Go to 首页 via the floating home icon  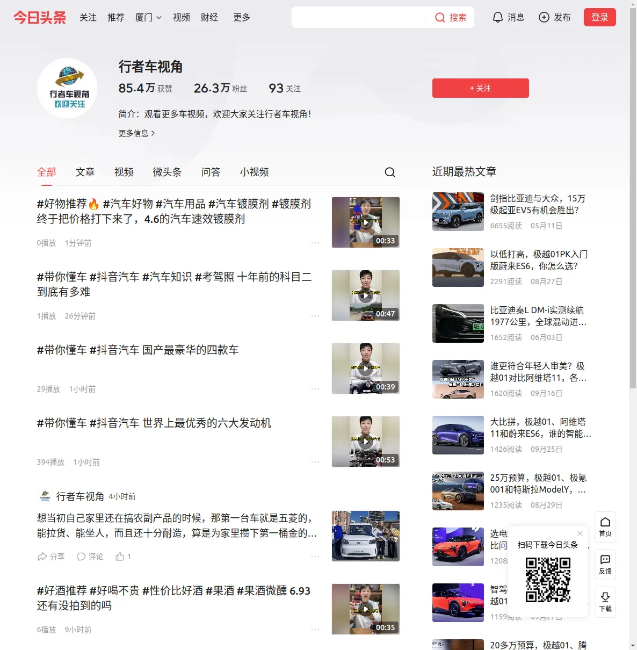605,527
